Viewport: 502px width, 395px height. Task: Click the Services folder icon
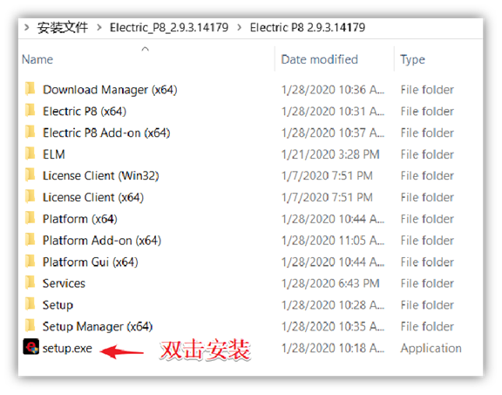click(x=31, y=283)
